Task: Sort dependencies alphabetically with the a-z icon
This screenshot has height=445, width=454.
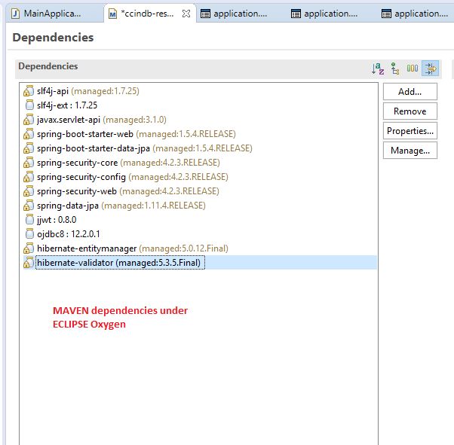Action: click(x=378, y=69)
